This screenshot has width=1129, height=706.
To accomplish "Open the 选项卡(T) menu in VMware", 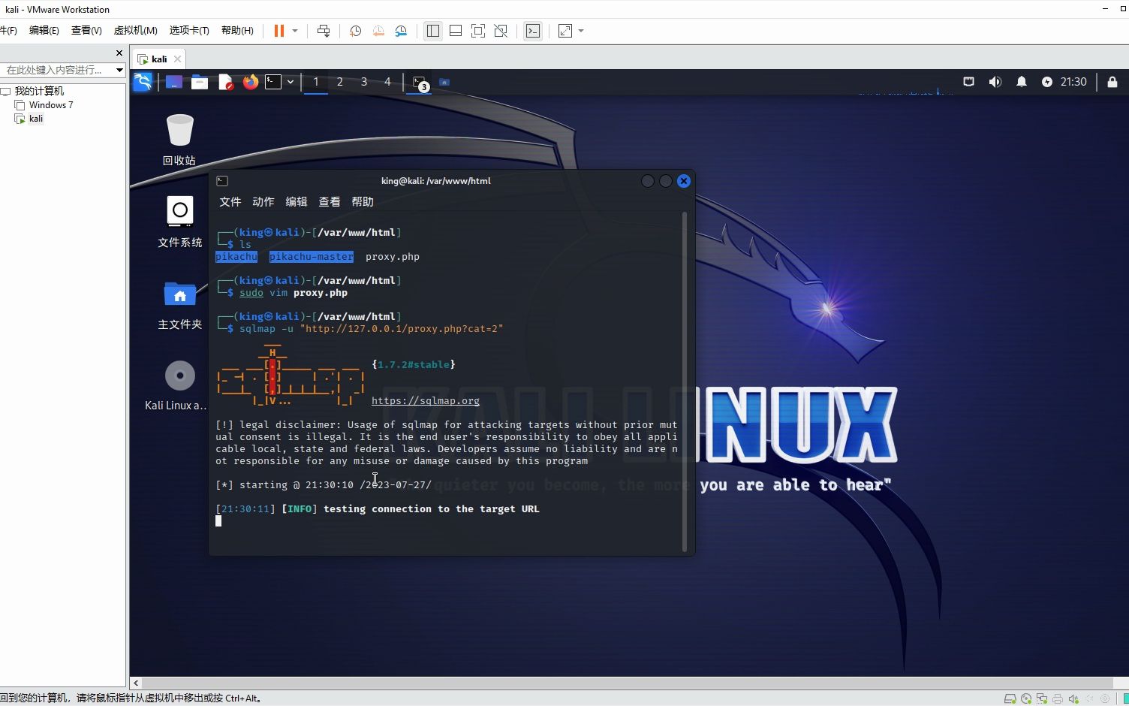I will (189, 30).
